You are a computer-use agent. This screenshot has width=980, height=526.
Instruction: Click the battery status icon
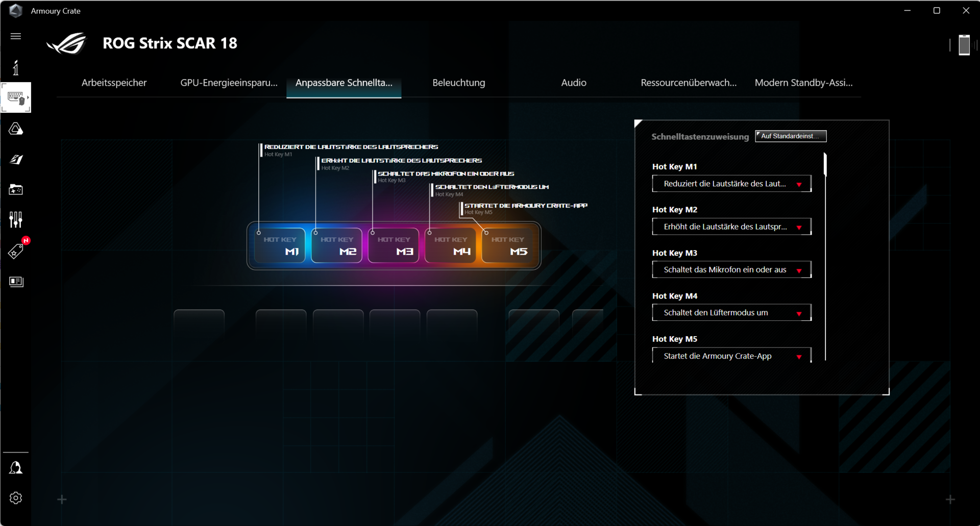[x=964, y=45]
